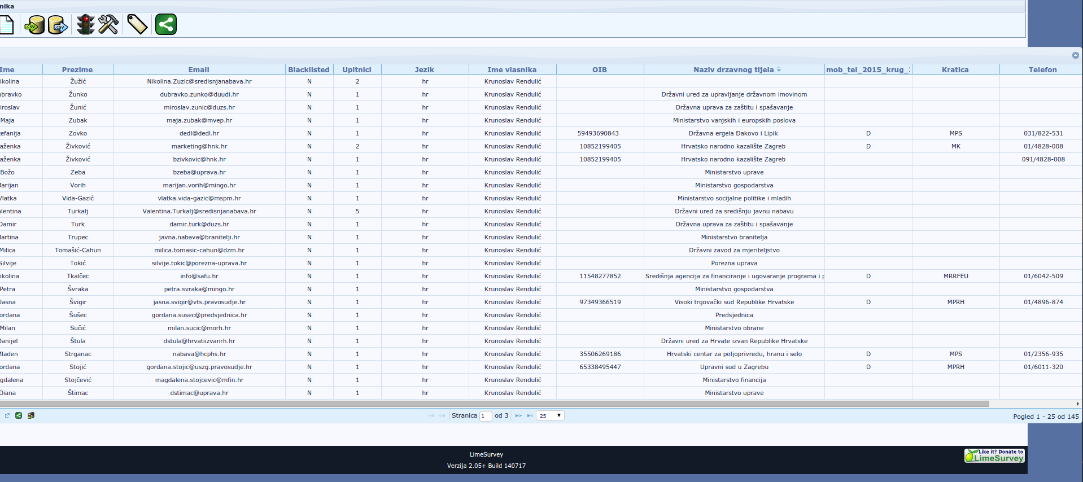Viewport: 1083px width, 482px height.
Task: Open the rows-per-page dropdown showing 25
Action: tap(549, 416)
